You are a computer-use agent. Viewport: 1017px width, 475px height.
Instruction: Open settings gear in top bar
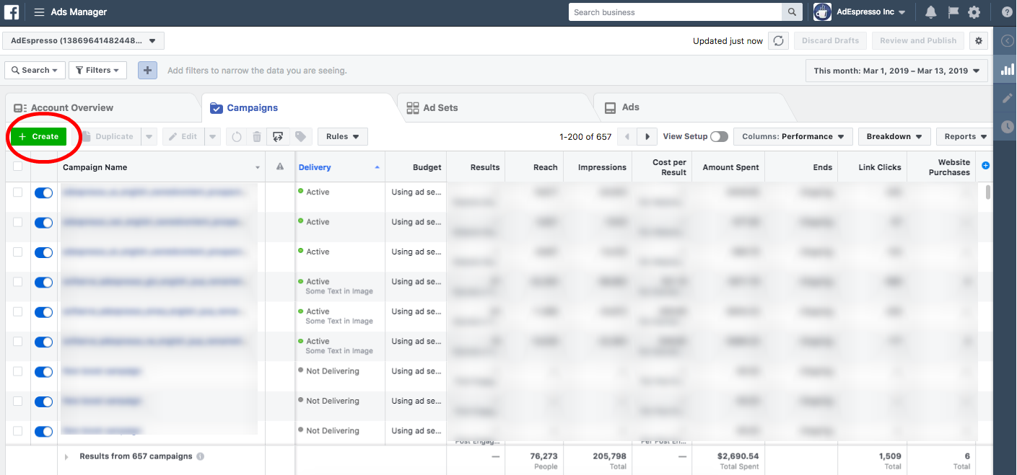coord(974,12)
